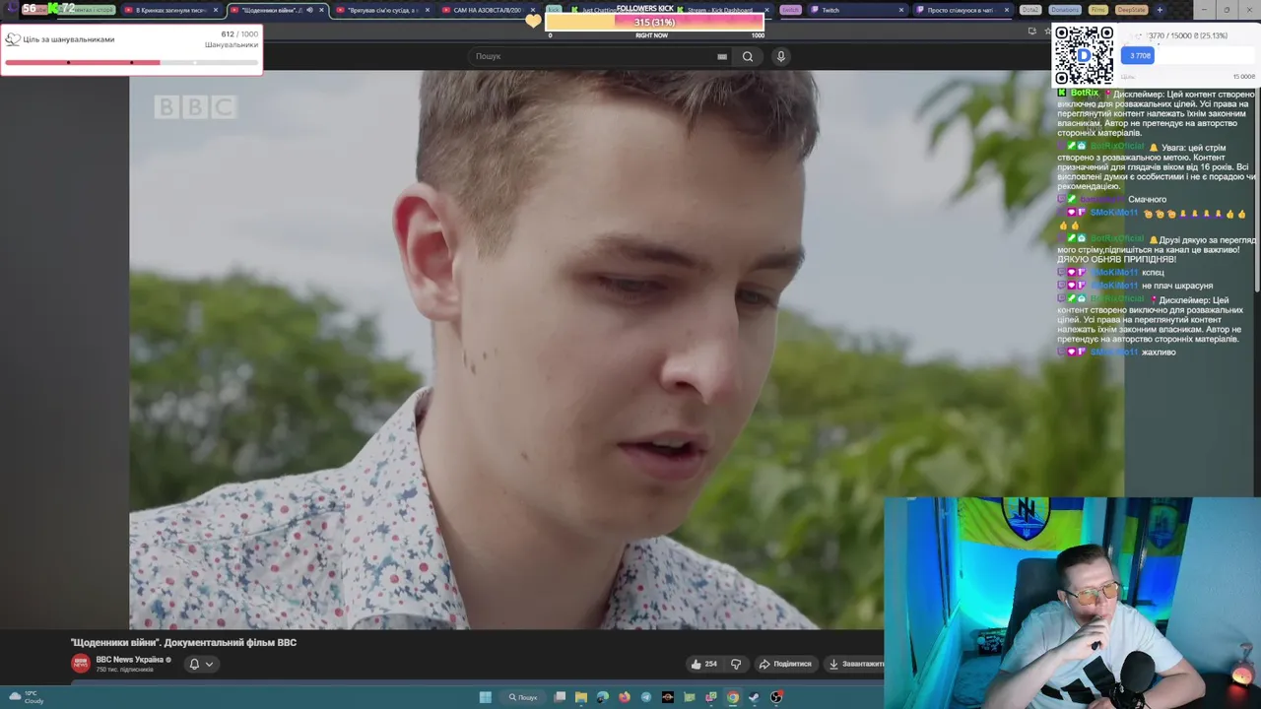Image resolution: width=1261 pixels, height=709 pixels.
Task: Open Google Chrome taskbar icon
Action: [x=733, y=697]
